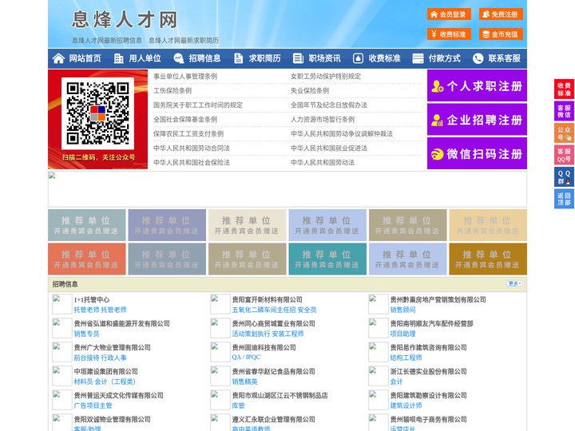The image size is (575, 431).
Task: Open the orange 公众号 side button
Action: 564,133
